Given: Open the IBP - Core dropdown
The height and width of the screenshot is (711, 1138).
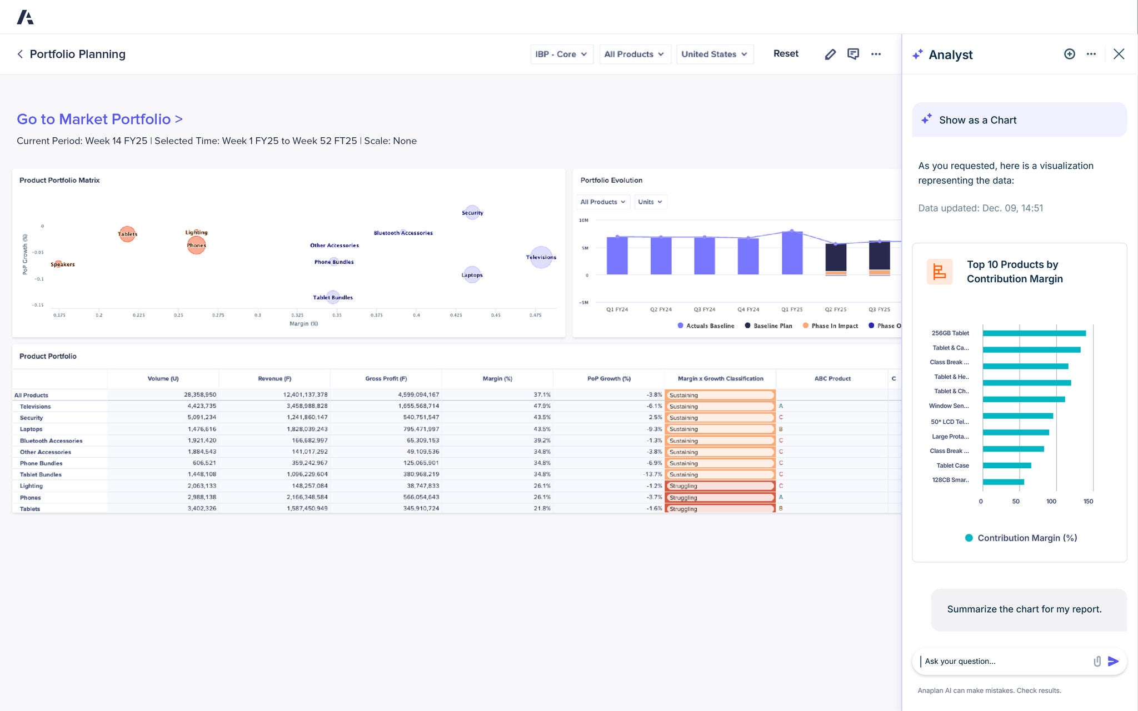Looking at the screenshot, I should pos(562,54).
